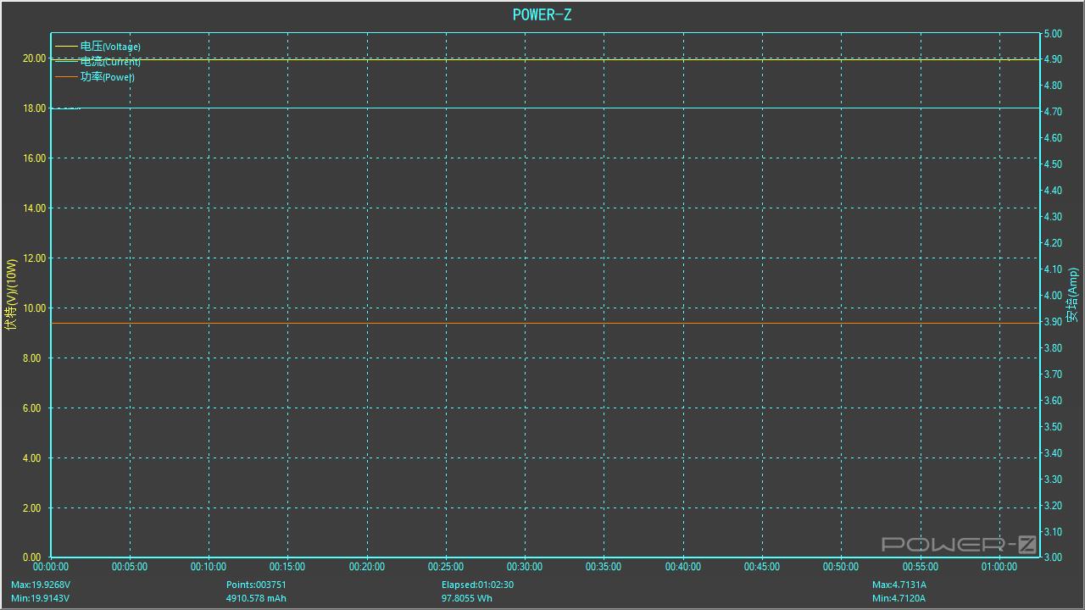Click the 01:00:00 time axis label

[999, 567]
